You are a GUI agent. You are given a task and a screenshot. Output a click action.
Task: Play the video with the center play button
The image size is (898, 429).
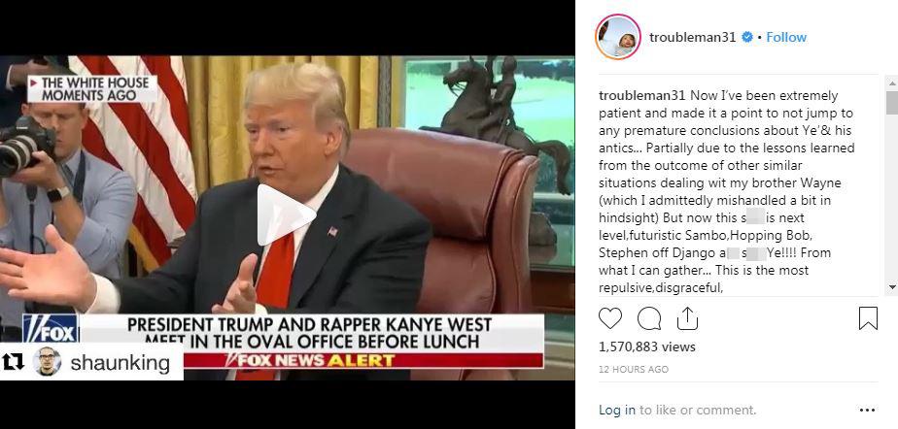point(285,215)
